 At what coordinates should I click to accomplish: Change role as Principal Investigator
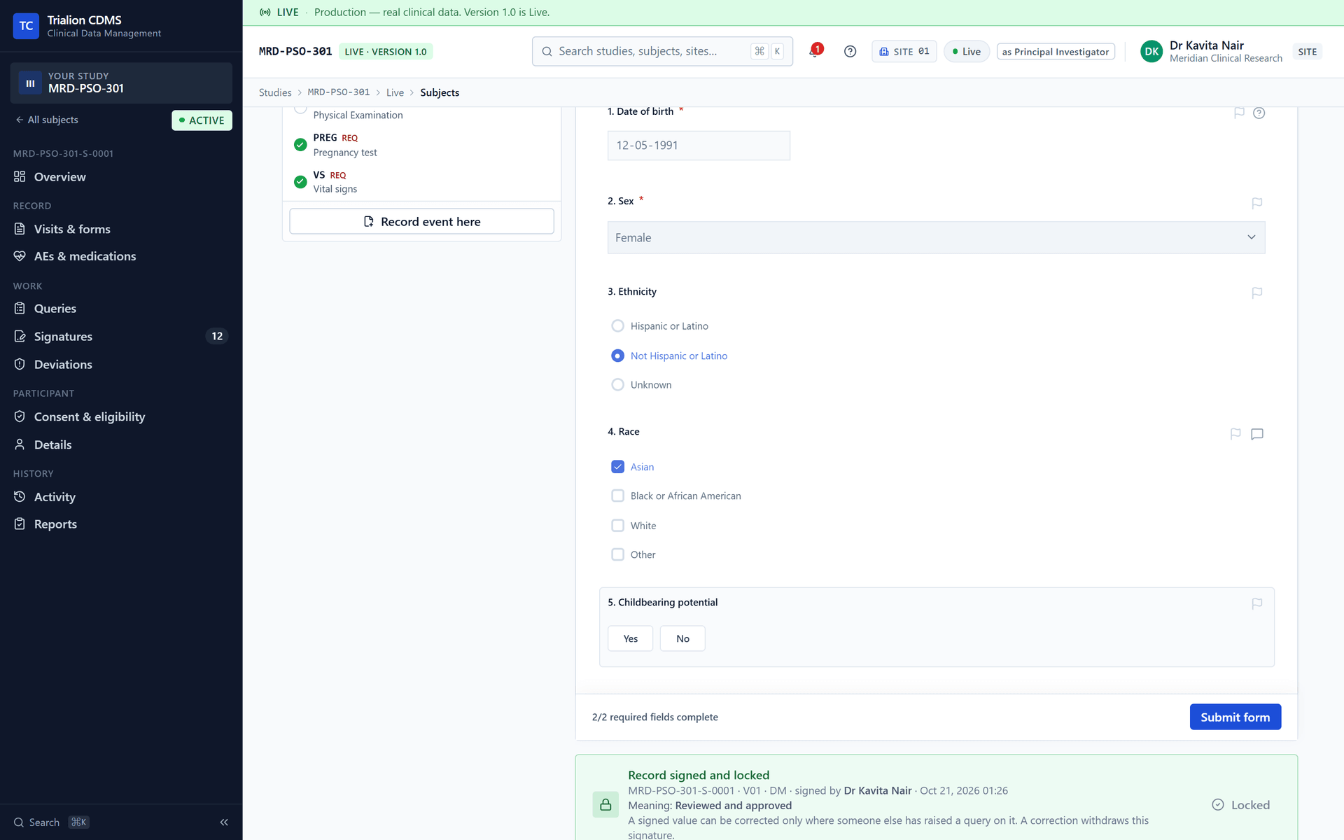coord(1056,51)
